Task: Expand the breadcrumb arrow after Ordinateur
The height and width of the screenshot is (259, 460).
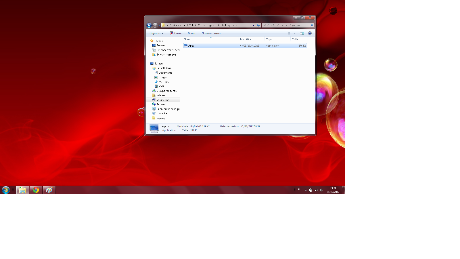Action: tap(185, 25)
